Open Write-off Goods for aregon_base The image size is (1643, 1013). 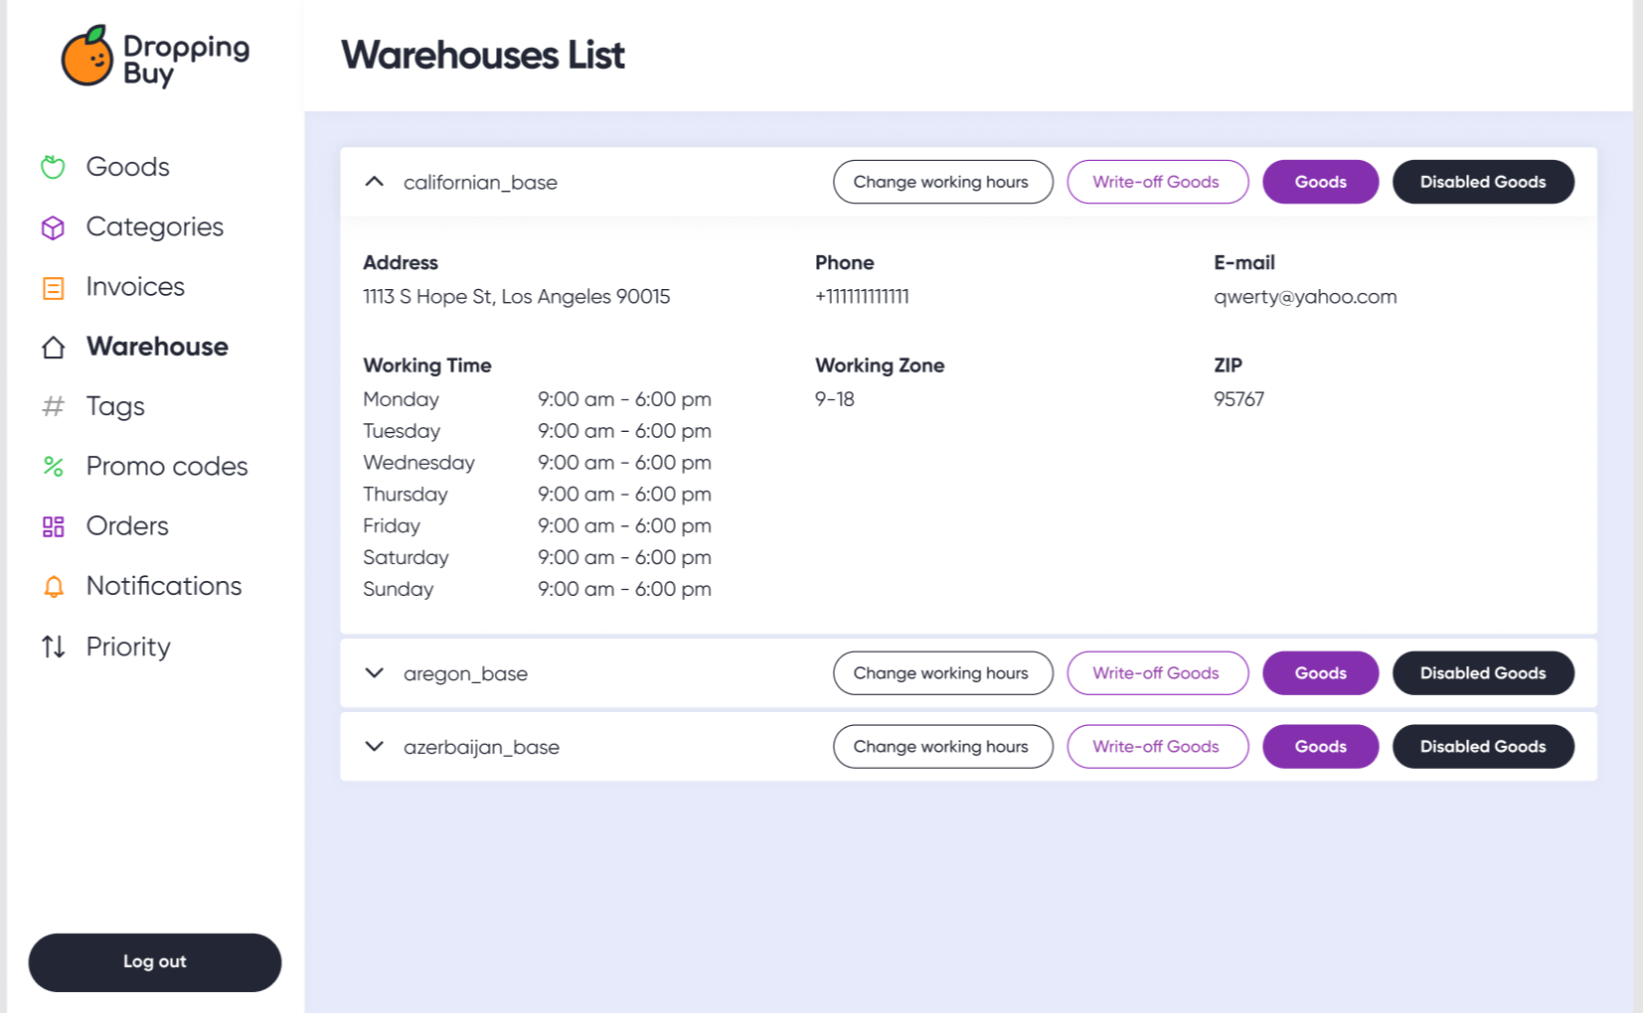(x=1157, y=673)
